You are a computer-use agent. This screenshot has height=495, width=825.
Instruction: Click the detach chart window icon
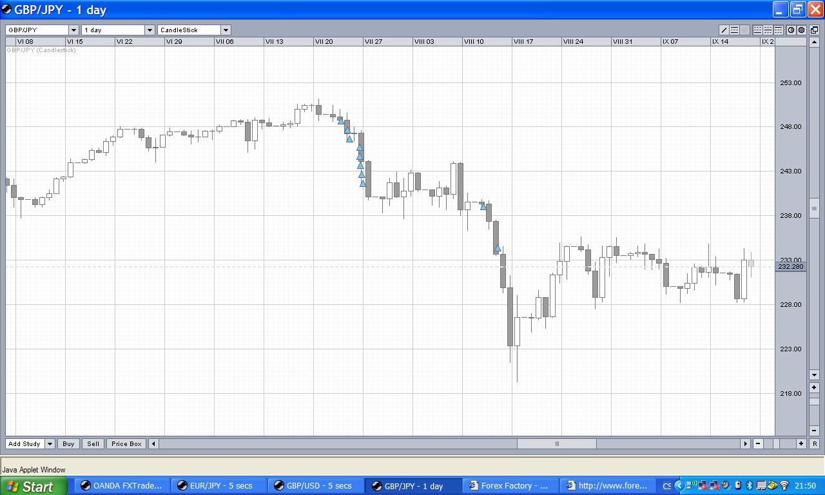coord(814,30)
